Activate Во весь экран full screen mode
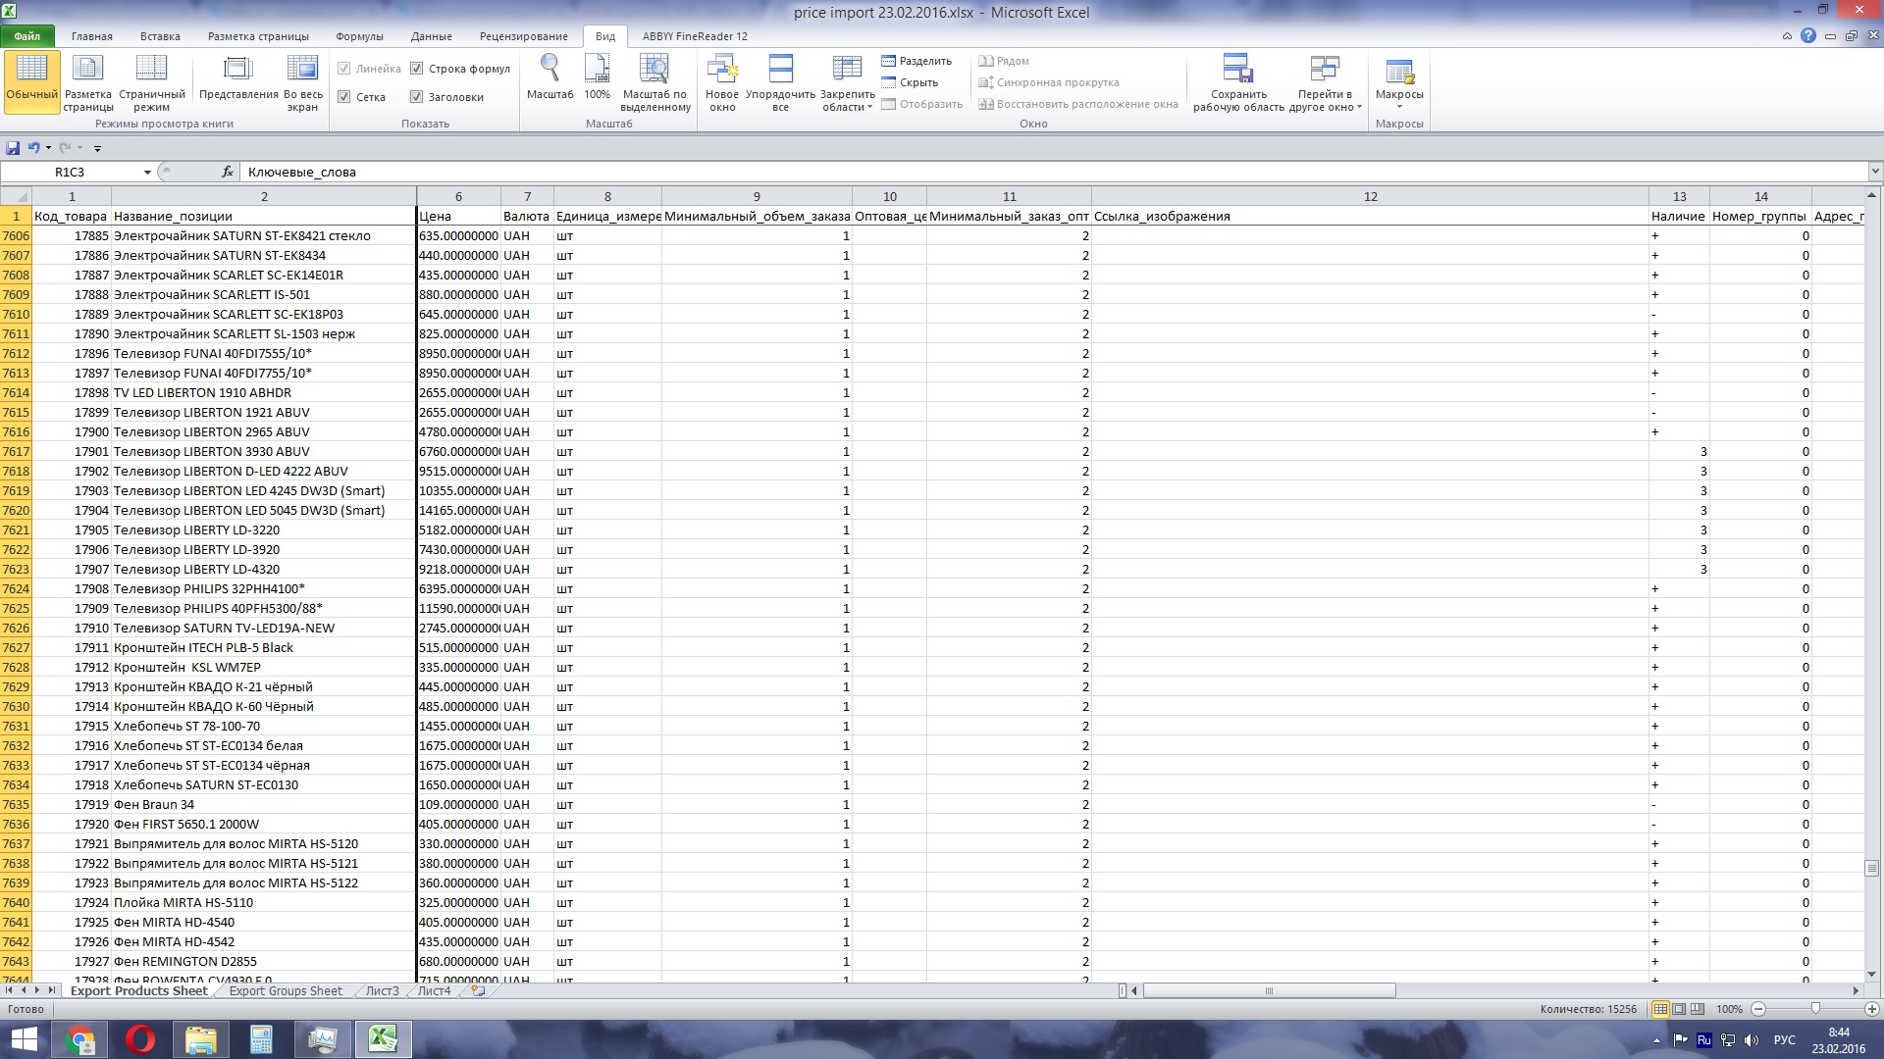Image resolution: width=1884 pixels, height=1059 pixels. 302,82
